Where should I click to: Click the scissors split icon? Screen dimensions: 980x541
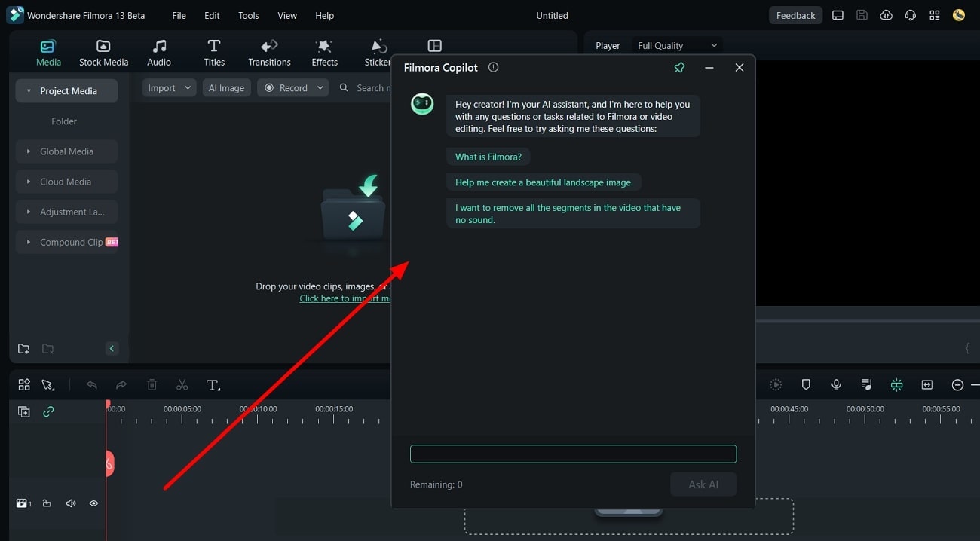(x=182, y=385)
